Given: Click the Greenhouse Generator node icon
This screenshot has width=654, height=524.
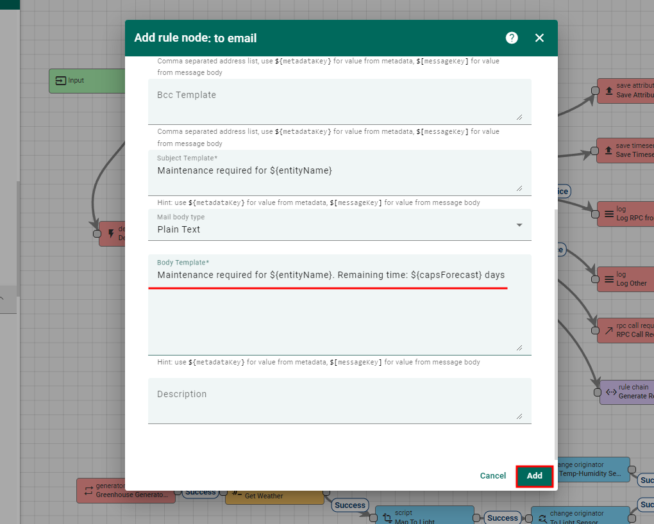Looking at the screenshot, I should [x=88, y=491].
